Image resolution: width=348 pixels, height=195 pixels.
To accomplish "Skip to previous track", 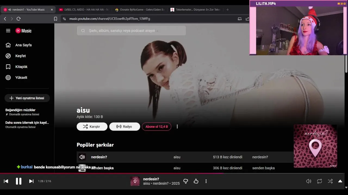I will click(x=6, y=181).
